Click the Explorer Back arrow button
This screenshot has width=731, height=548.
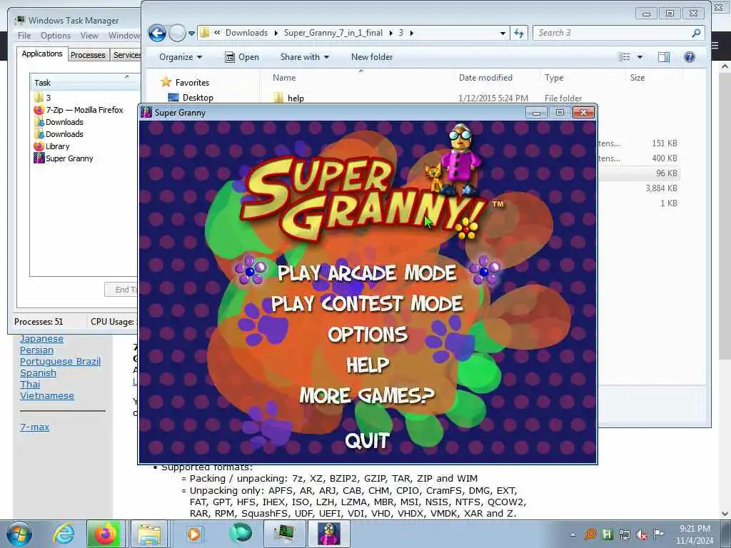158,33
